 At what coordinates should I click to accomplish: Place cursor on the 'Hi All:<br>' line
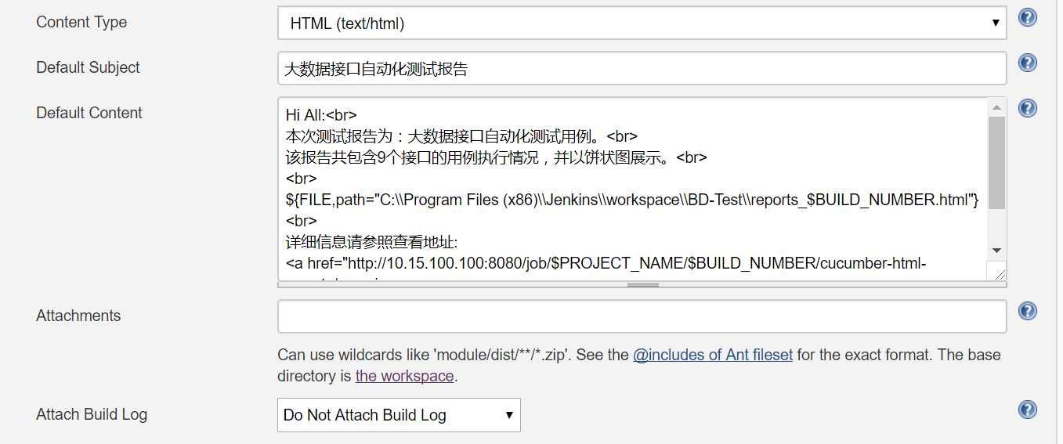coord(322,115)
